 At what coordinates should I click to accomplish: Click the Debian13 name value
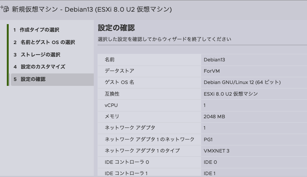(214, 60)
